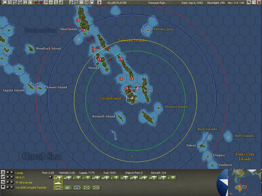Click 'Ships in Port: 0' label

[x=134, y=173]
